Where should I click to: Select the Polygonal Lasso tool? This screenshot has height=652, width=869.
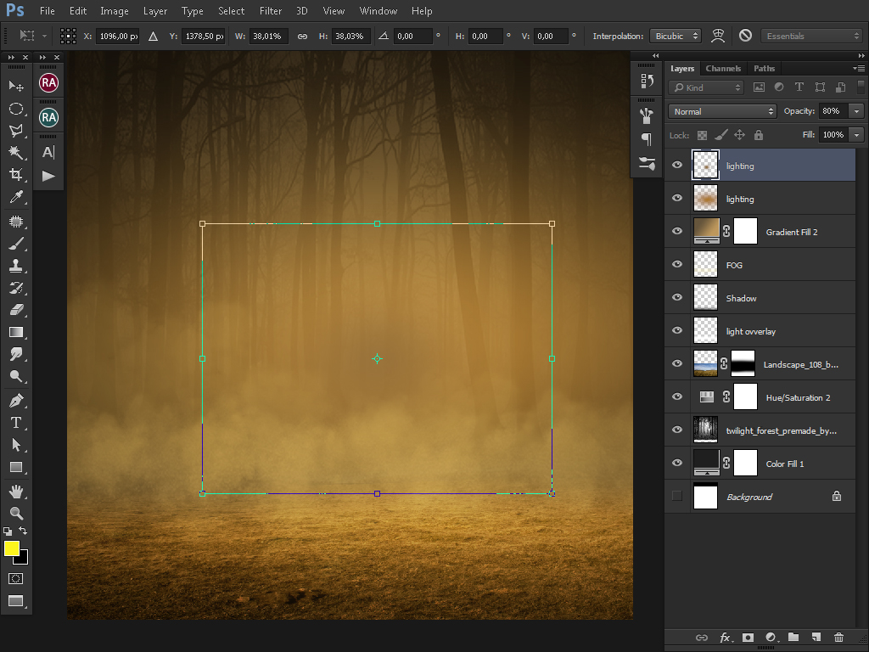coord(16,131)
